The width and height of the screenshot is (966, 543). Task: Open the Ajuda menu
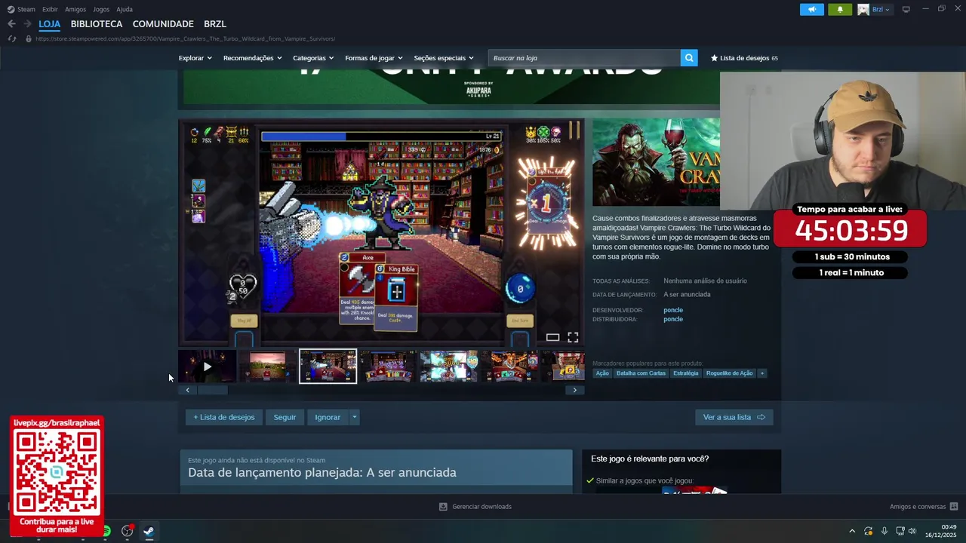click(125, 9)
